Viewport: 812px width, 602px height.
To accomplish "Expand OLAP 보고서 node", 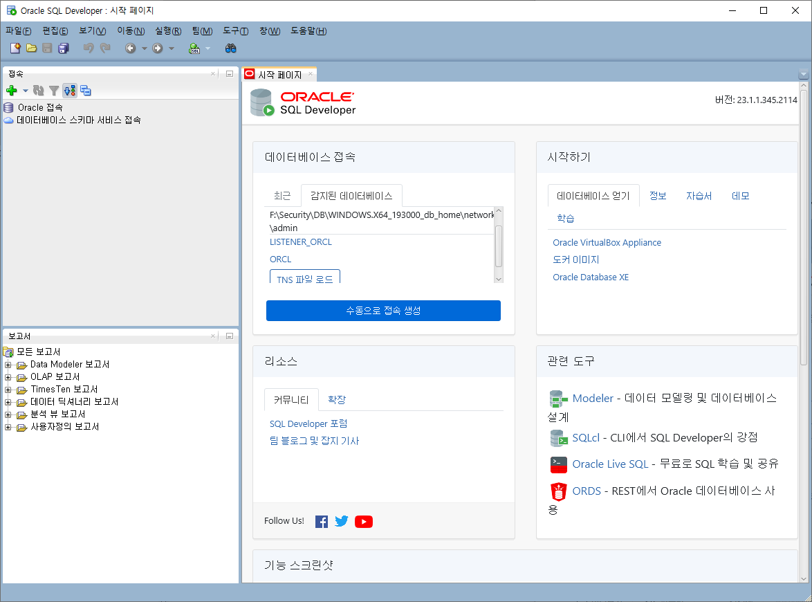I will coord(8,377).
